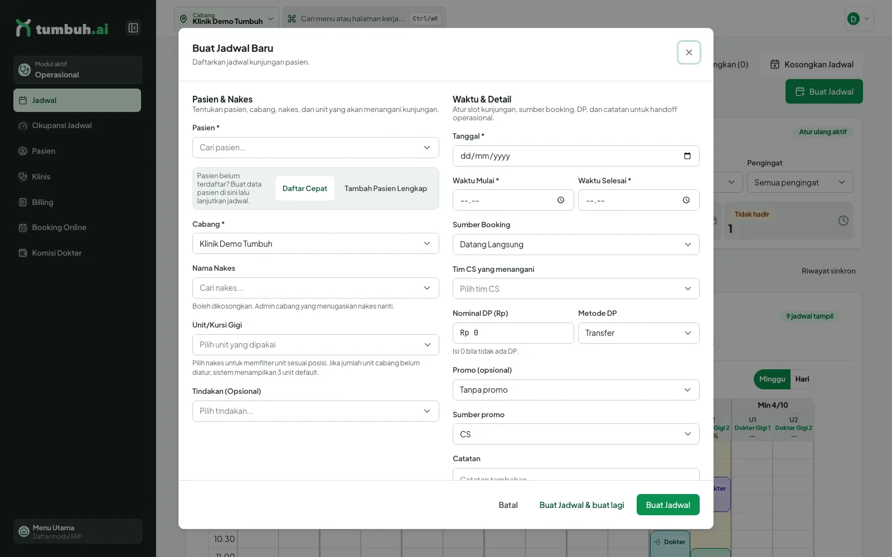Open the Cari nakes dropdown
892x557 pixels.
click(316, 288)
